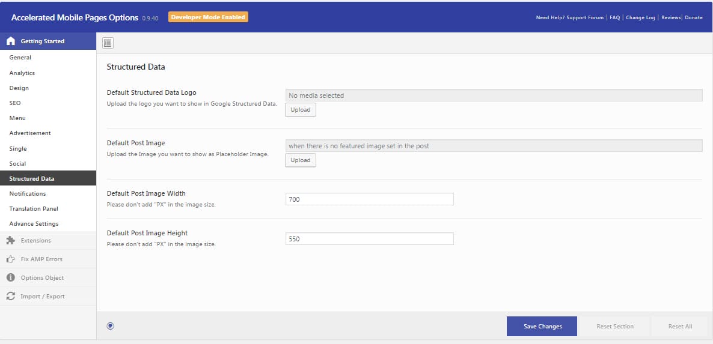Open the SEO options section
The width and height of the screenshot is (713, 344).
point(15,103)
